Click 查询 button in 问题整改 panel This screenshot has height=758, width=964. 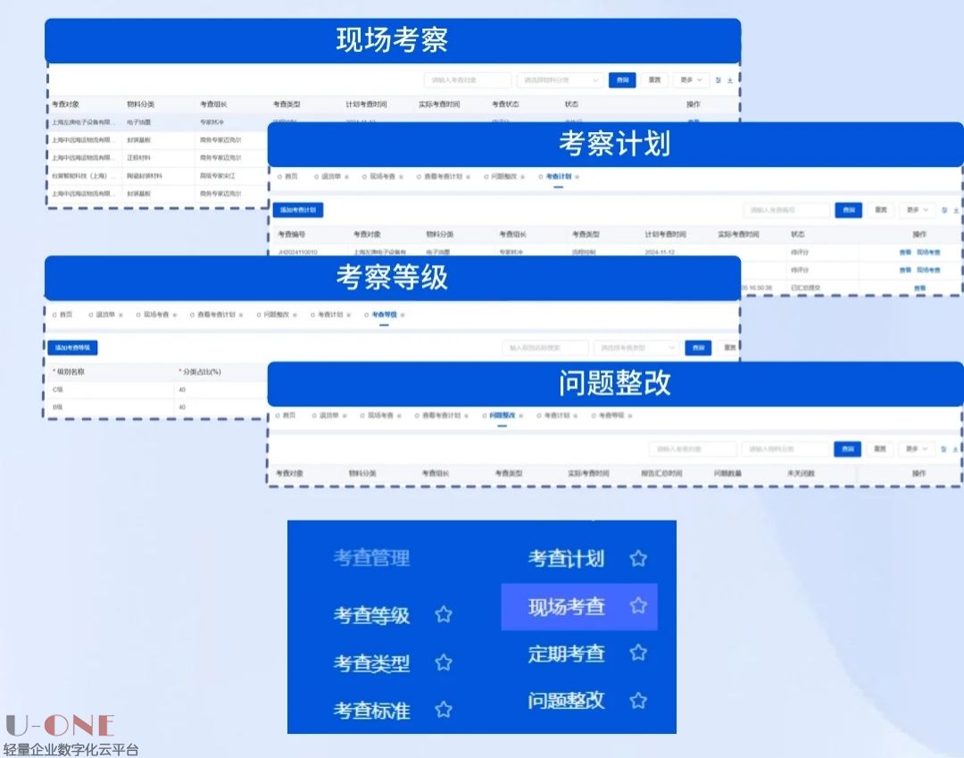(x=848, y=449)
